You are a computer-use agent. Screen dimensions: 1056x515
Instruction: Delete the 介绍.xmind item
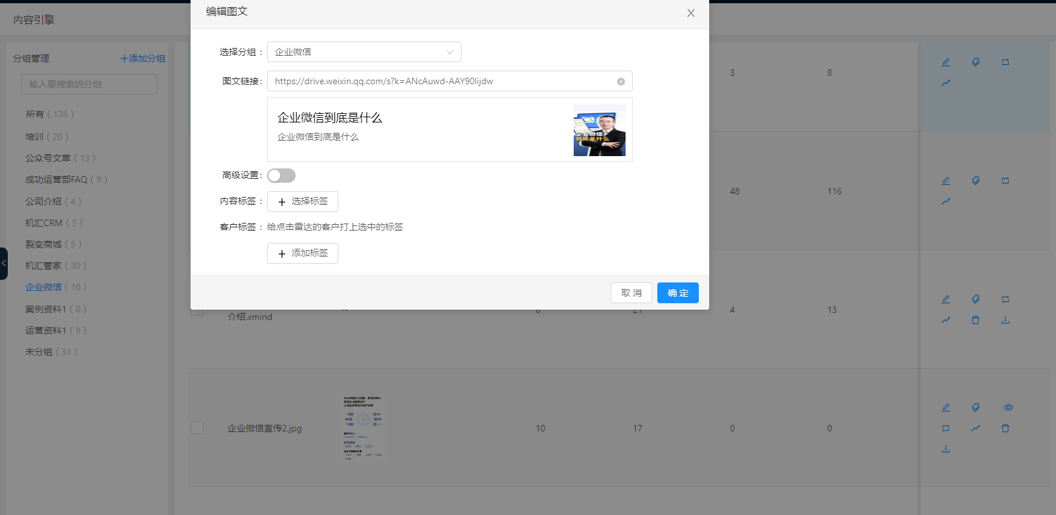pyautogui.click(x=976, y=320)
